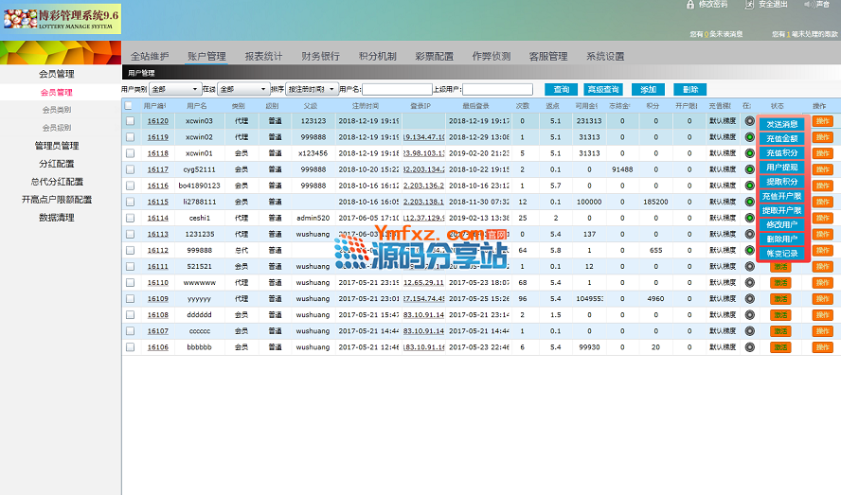Click the 安全退出 logout icon

click(x=750, y=5)
